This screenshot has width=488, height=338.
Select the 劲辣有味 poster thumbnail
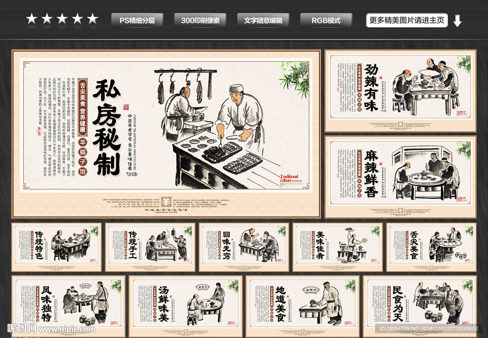[400, 91]
